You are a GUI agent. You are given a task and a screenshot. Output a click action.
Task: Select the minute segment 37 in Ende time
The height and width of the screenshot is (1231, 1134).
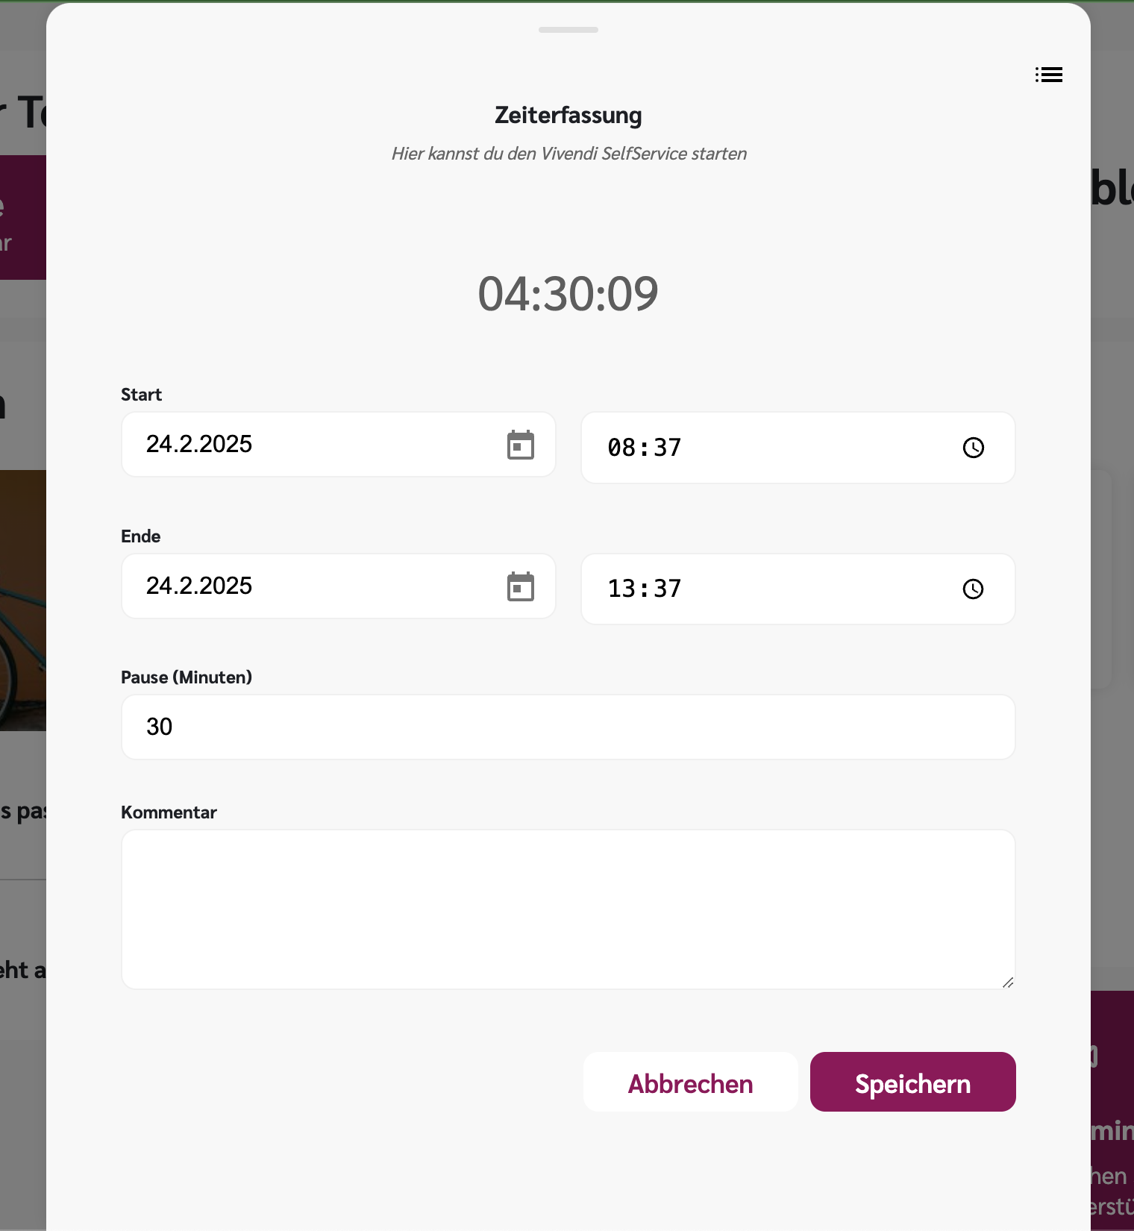668,589
